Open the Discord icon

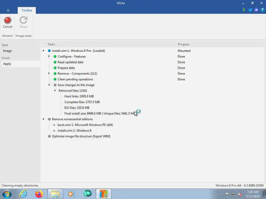coord(256,10)
